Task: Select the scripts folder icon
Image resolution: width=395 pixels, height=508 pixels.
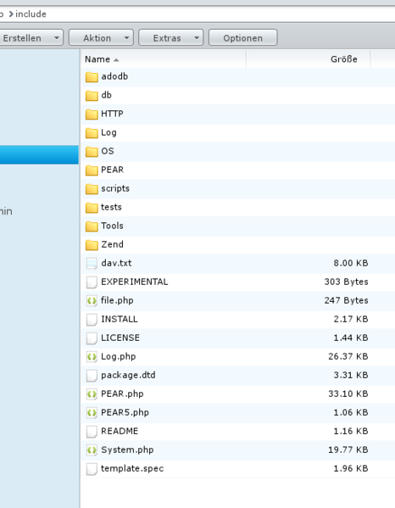Action: coord(92,189)
